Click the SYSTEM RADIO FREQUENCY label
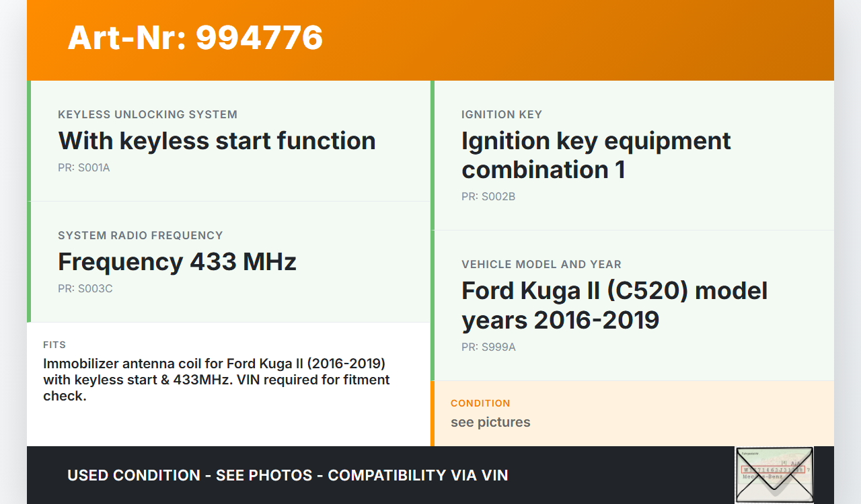861x504 pixels. [140, 236]
